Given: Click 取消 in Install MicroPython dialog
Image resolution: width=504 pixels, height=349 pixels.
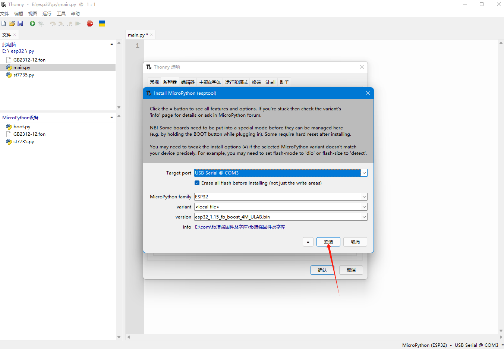Looking at the screenshot, I should tap(355, 242).
